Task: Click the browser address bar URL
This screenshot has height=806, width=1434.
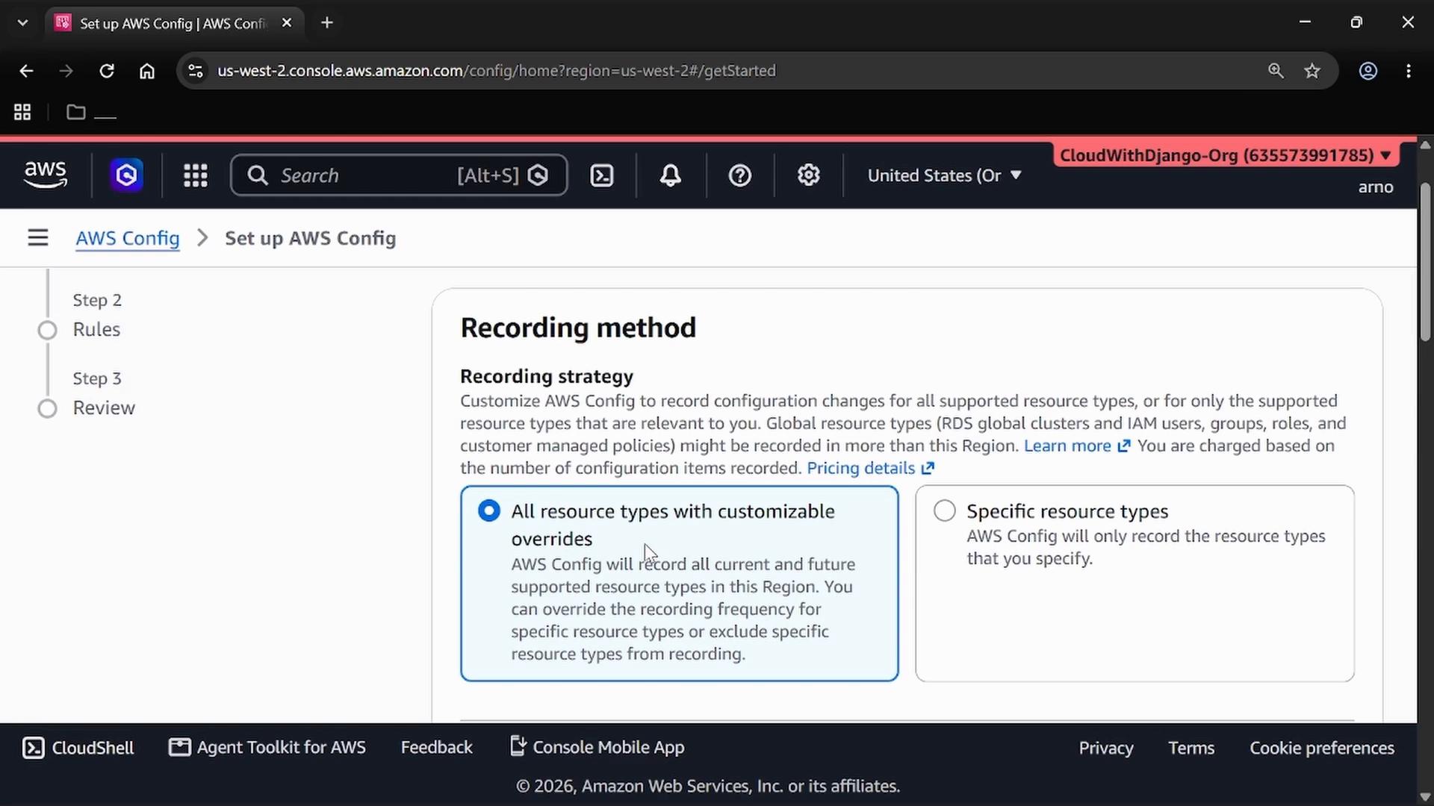Action: pyautogui.click(x=497, y=71)
